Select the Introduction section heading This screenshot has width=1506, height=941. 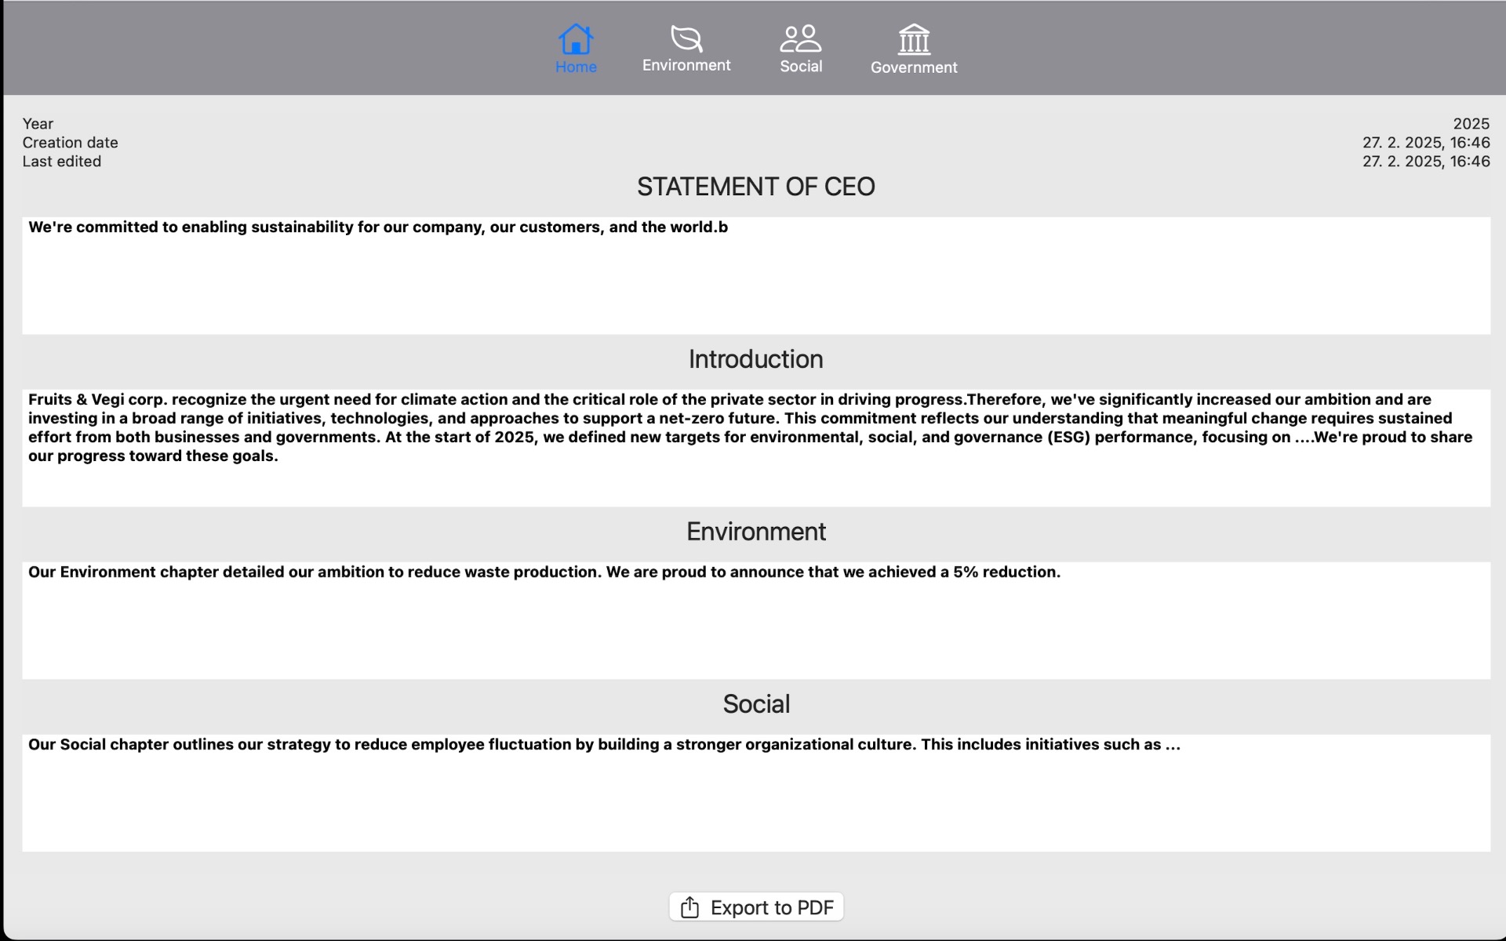[755, 359]
